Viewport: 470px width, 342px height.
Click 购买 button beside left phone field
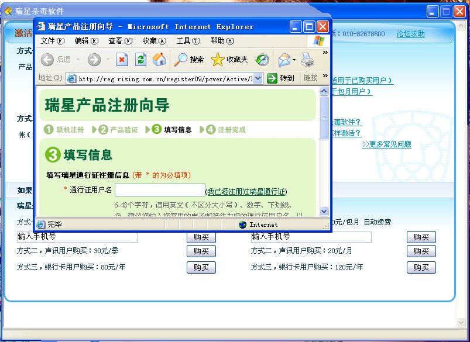[x=201, y=237]
